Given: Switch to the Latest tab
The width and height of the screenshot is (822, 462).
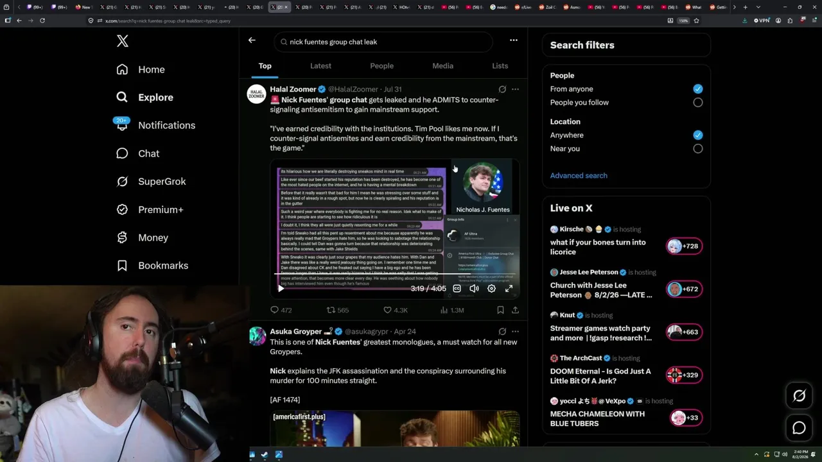Looking at the screenshot, I should point(320,66).
